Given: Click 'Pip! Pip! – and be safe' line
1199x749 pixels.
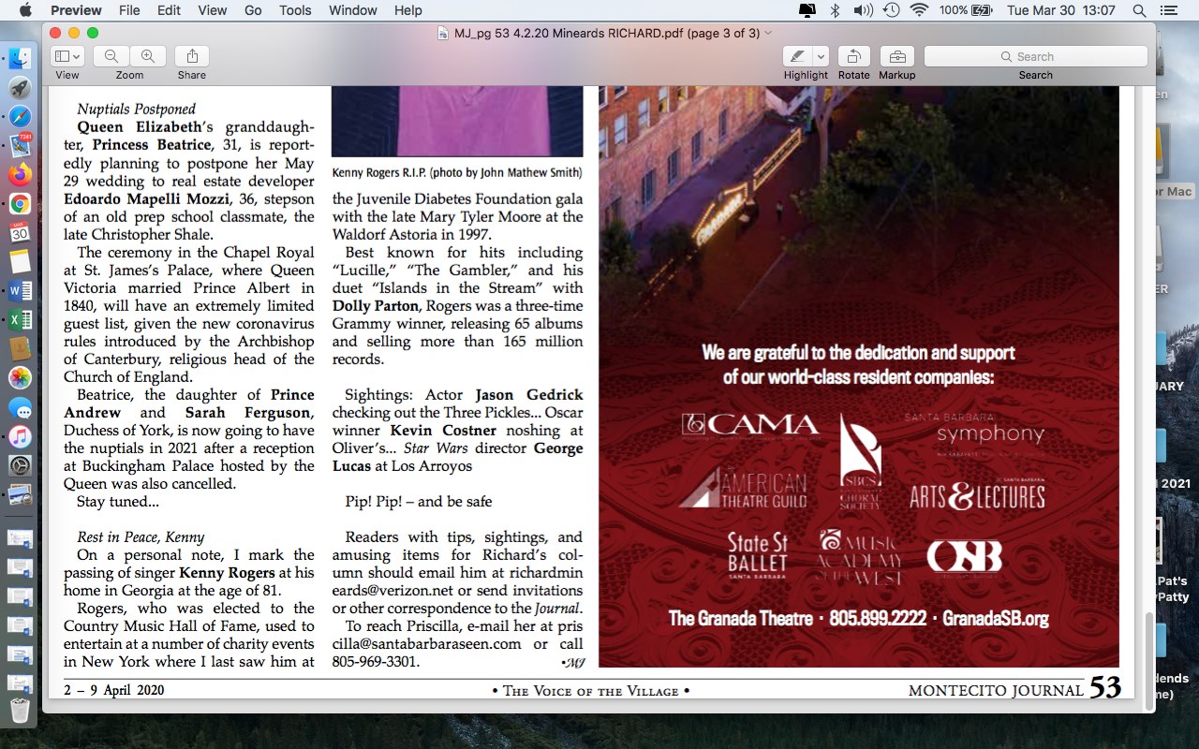Looking at the screenshot, I should tap(419, 501).
